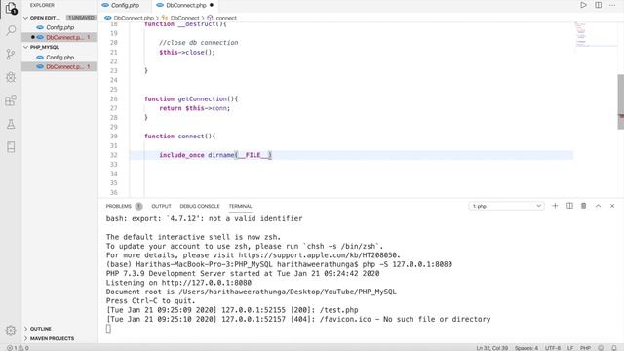Click line number 32 in the gutter
This screenshot has height=351, width=624.
(114, 155)
